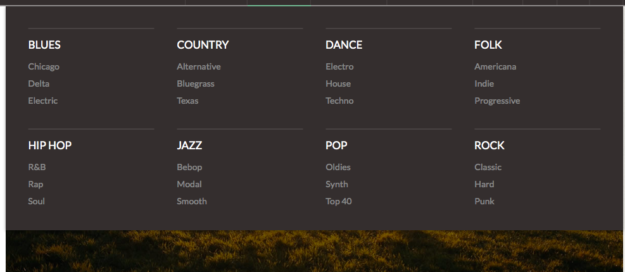Click the Texas country link

click(187, 101)
